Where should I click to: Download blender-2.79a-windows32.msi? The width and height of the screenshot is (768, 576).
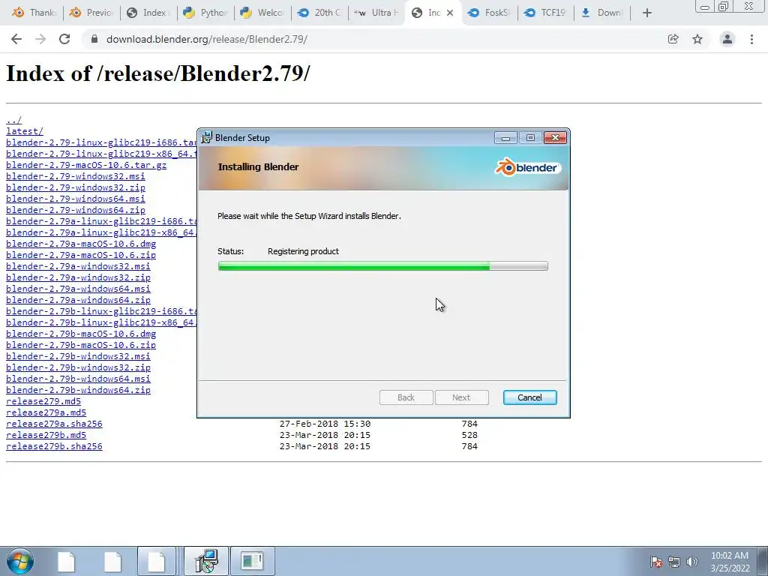78,266
